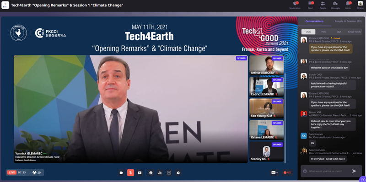Click Bosun KIM's 'Hello all' message
The height and width of the screenshot is (182, 366).
coord(333,124)
